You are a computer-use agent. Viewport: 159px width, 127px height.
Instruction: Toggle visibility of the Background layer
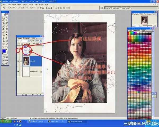click(18, 72)
